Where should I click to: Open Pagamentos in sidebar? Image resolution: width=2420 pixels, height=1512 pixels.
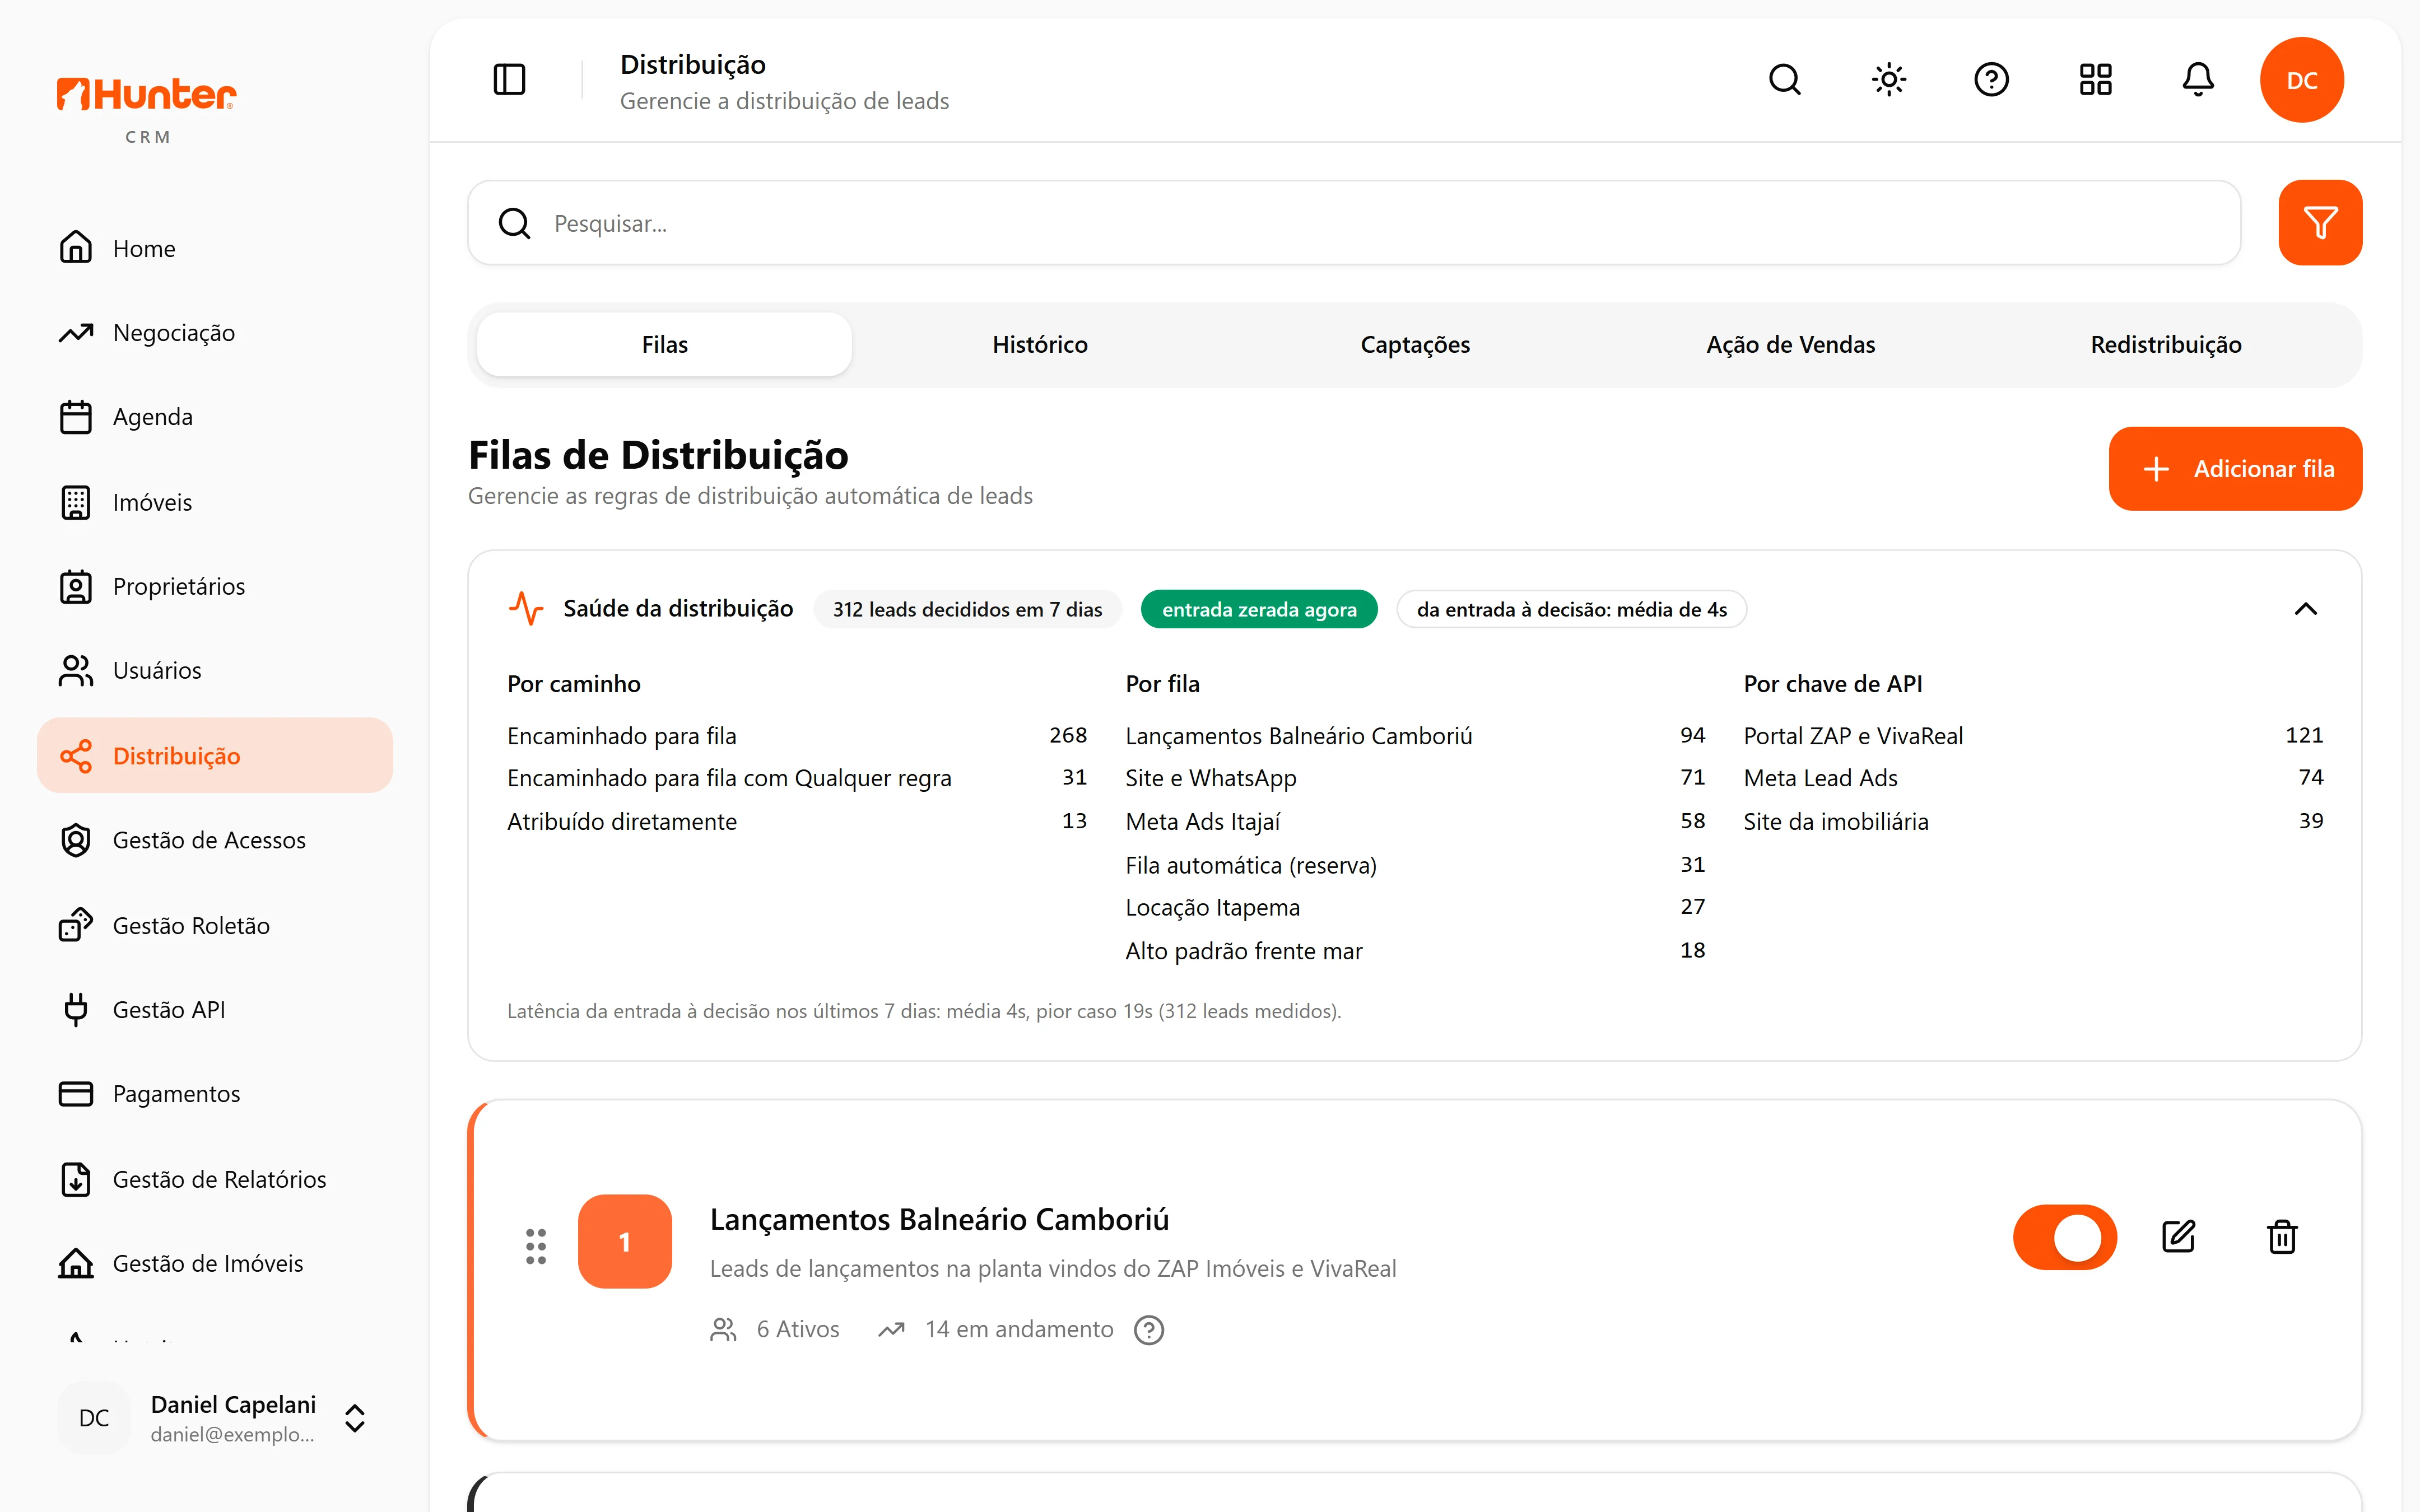(215, 1094)
